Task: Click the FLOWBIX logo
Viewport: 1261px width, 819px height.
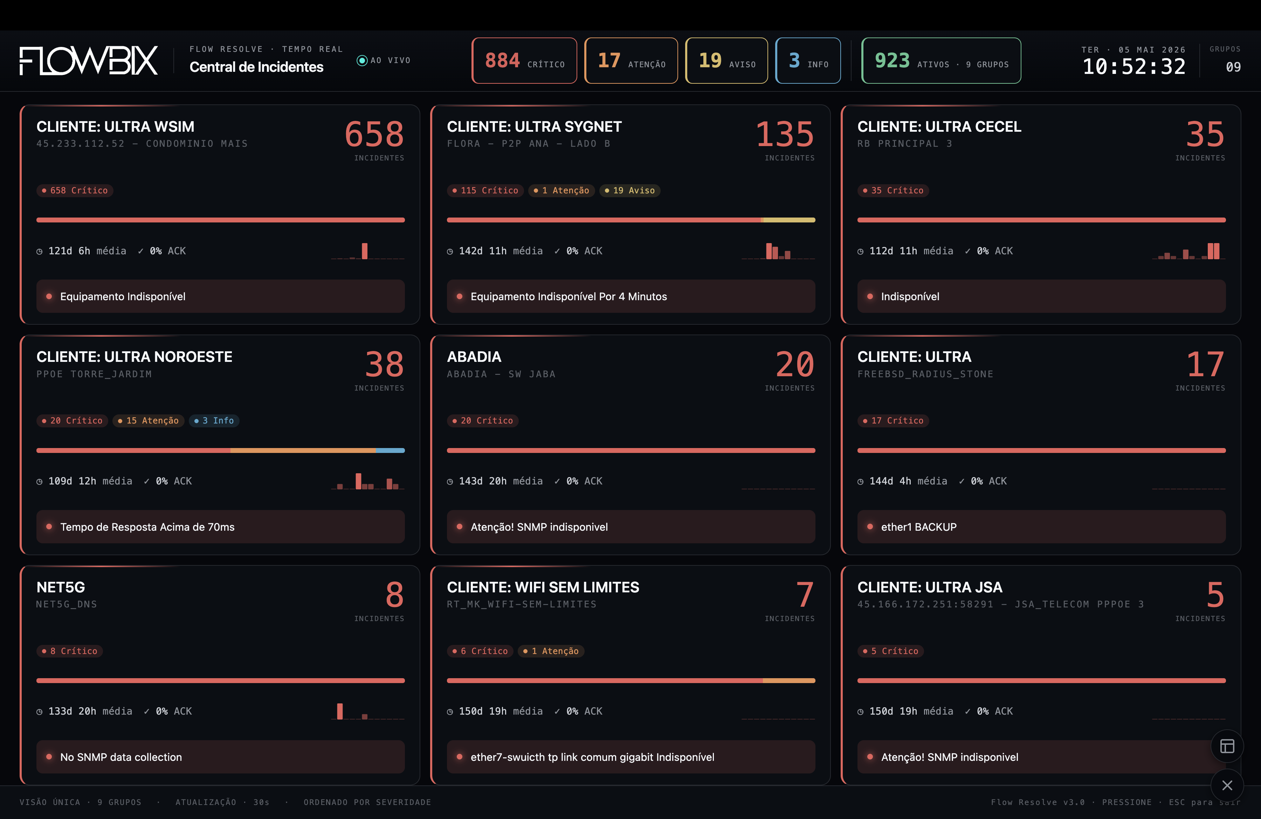Action: (x=89, y=61)
